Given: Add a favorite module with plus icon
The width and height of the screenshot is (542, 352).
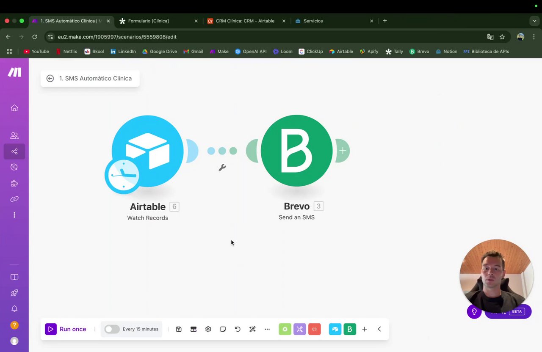Looking at the screenshot, I should (365, 329).
